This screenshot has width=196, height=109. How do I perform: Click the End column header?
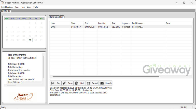pyautogui.click(x=90, y=23)
